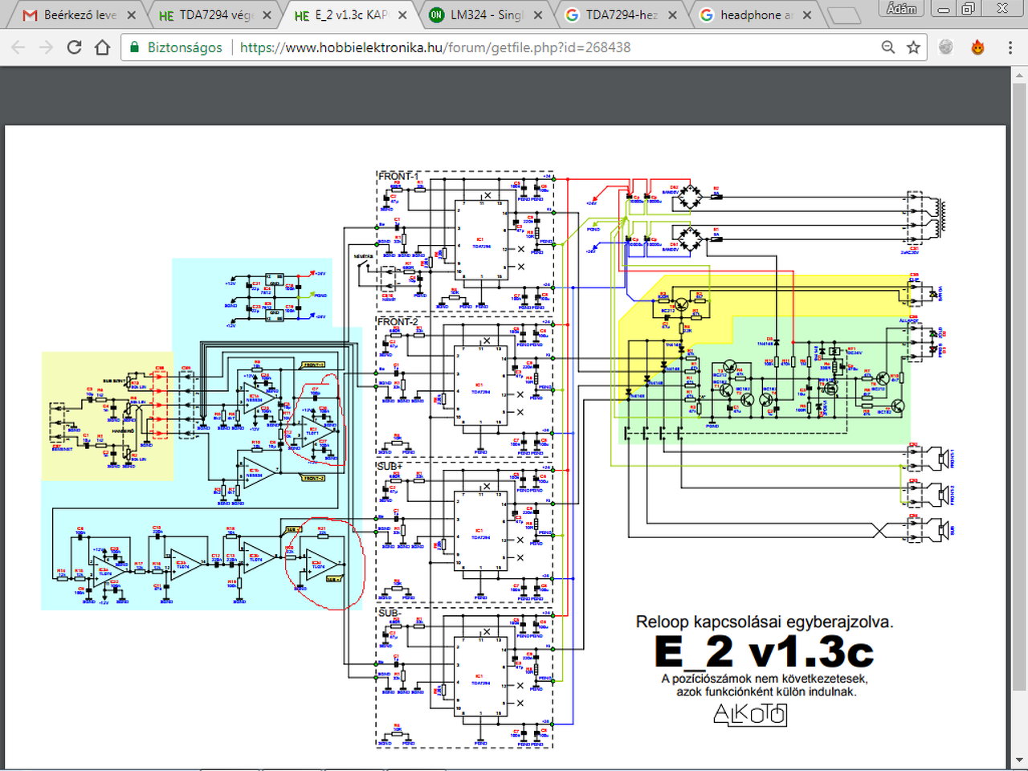This screenshot has width=1028, height=771.
Task: Switch to the Gmail Beérkező levelek tab
Action: coord(76,15)
